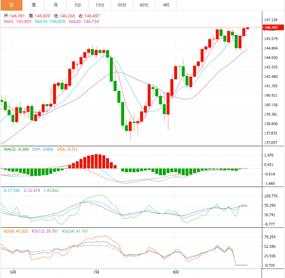Choose the 60分 timeframe tab
The image size is (285, 278).
144,5
